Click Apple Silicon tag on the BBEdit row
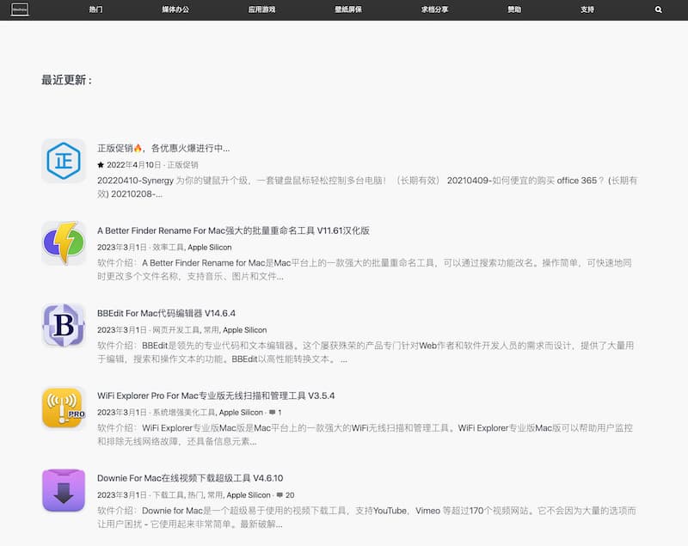 point(244,330)
